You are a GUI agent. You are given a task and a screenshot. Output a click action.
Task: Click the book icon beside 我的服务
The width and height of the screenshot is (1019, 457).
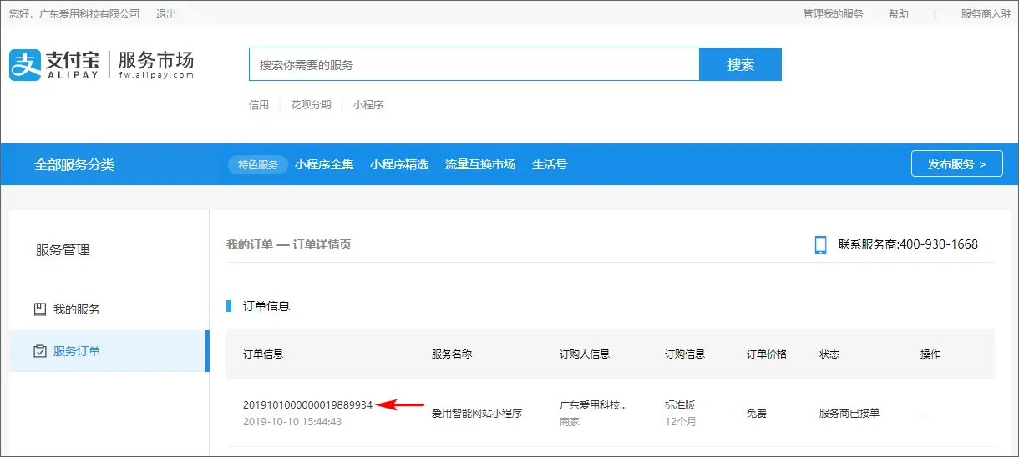[x=40, y=309]
